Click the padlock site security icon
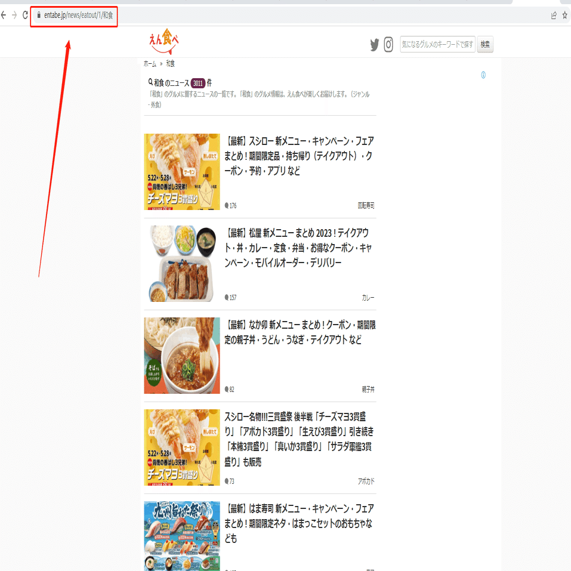Viewport: 571px width, 571px height. (x=39, y=15)
